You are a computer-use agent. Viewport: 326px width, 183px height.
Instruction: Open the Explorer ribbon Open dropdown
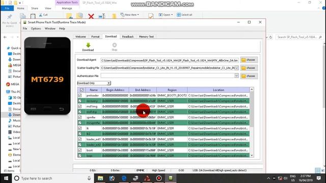pos(166,15)
